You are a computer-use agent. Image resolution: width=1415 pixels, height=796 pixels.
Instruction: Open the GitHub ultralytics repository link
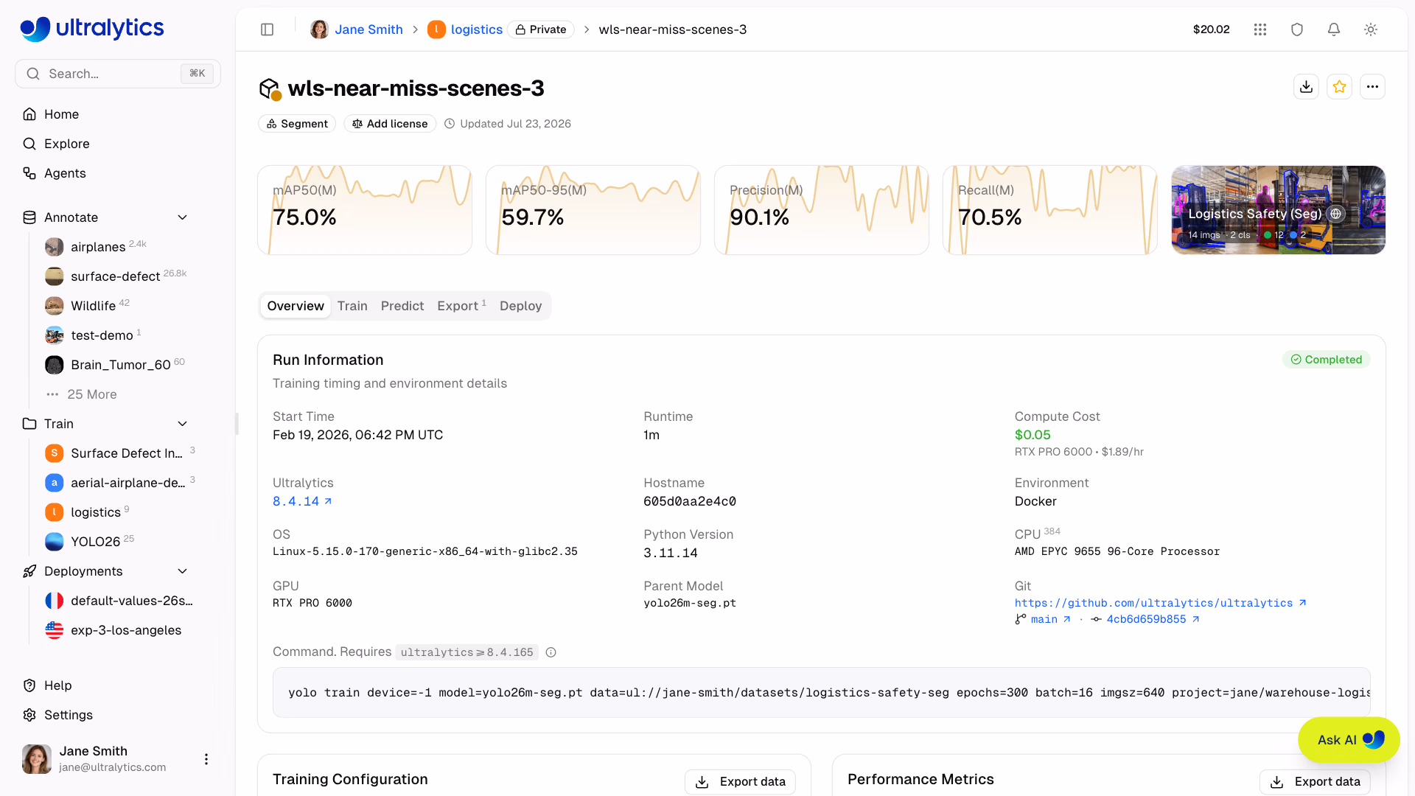[x=1161, y=603]
